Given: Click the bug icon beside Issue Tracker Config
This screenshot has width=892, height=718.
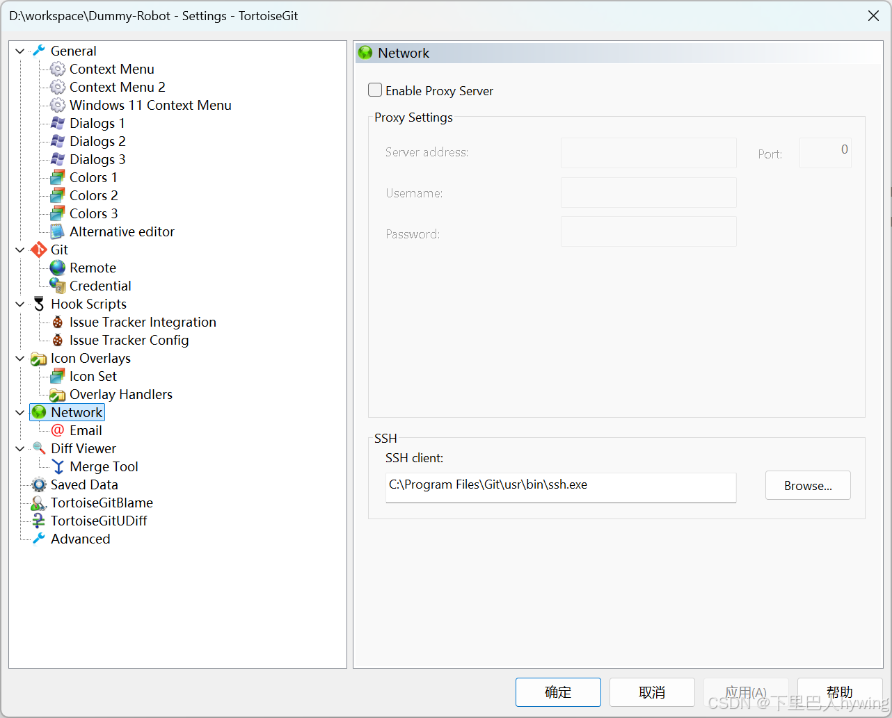Looking at the screenshot, I should [58, 340].
